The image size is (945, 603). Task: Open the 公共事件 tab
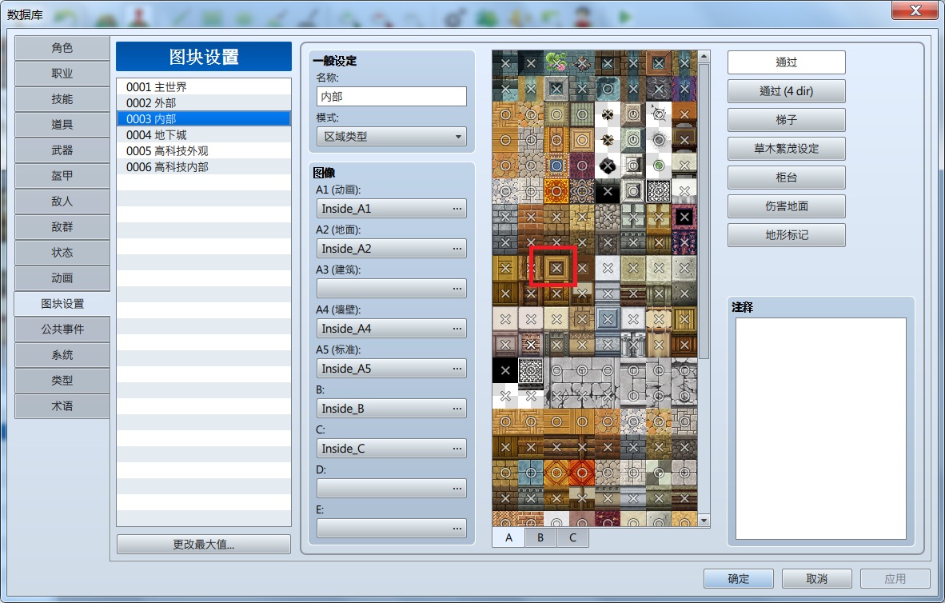click(x=62, y=329)
